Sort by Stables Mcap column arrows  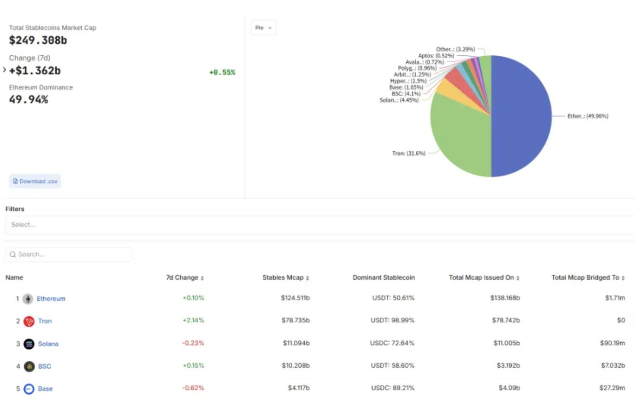(307, 278)
